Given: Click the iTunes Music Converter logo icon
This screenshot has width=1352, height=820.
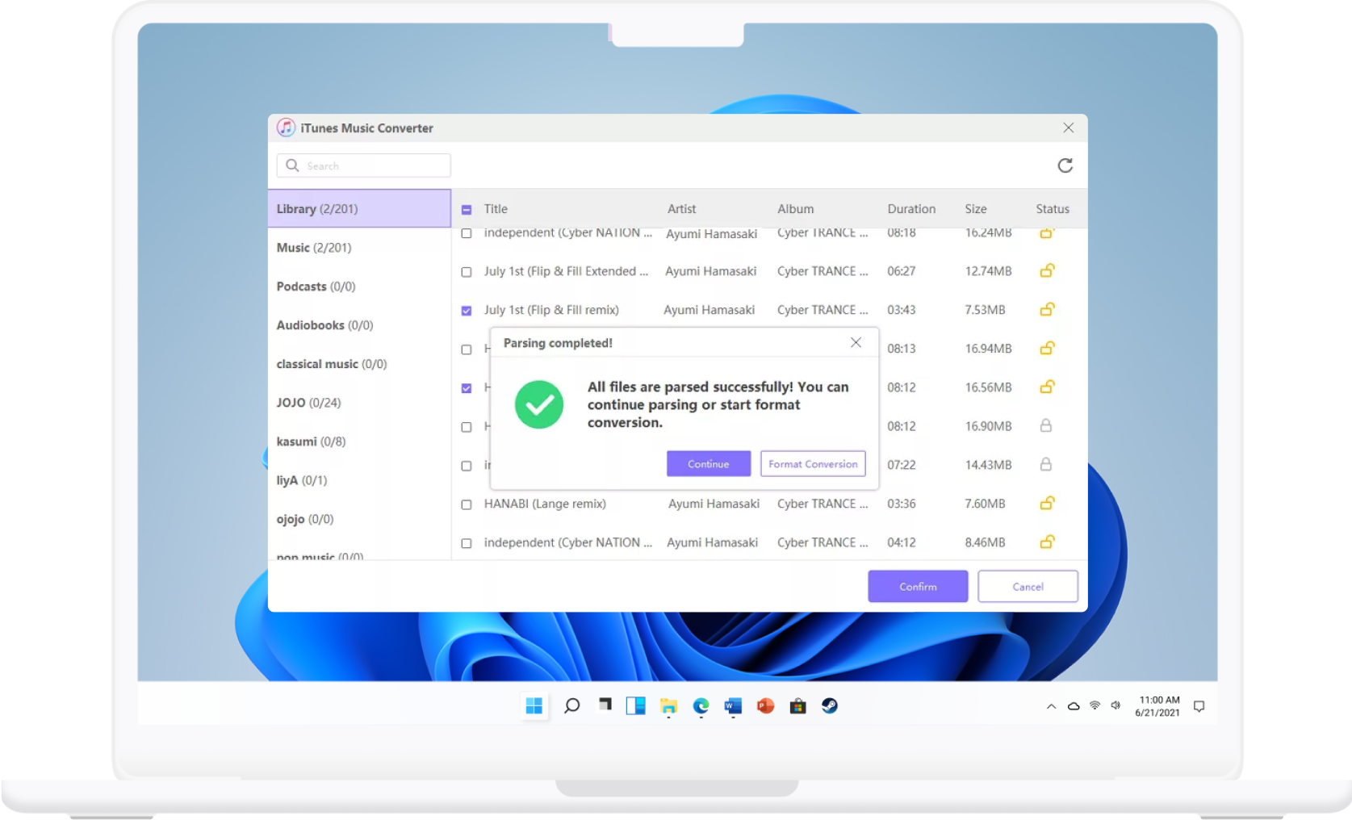Looking at the screenshot, I should point(286,128).
